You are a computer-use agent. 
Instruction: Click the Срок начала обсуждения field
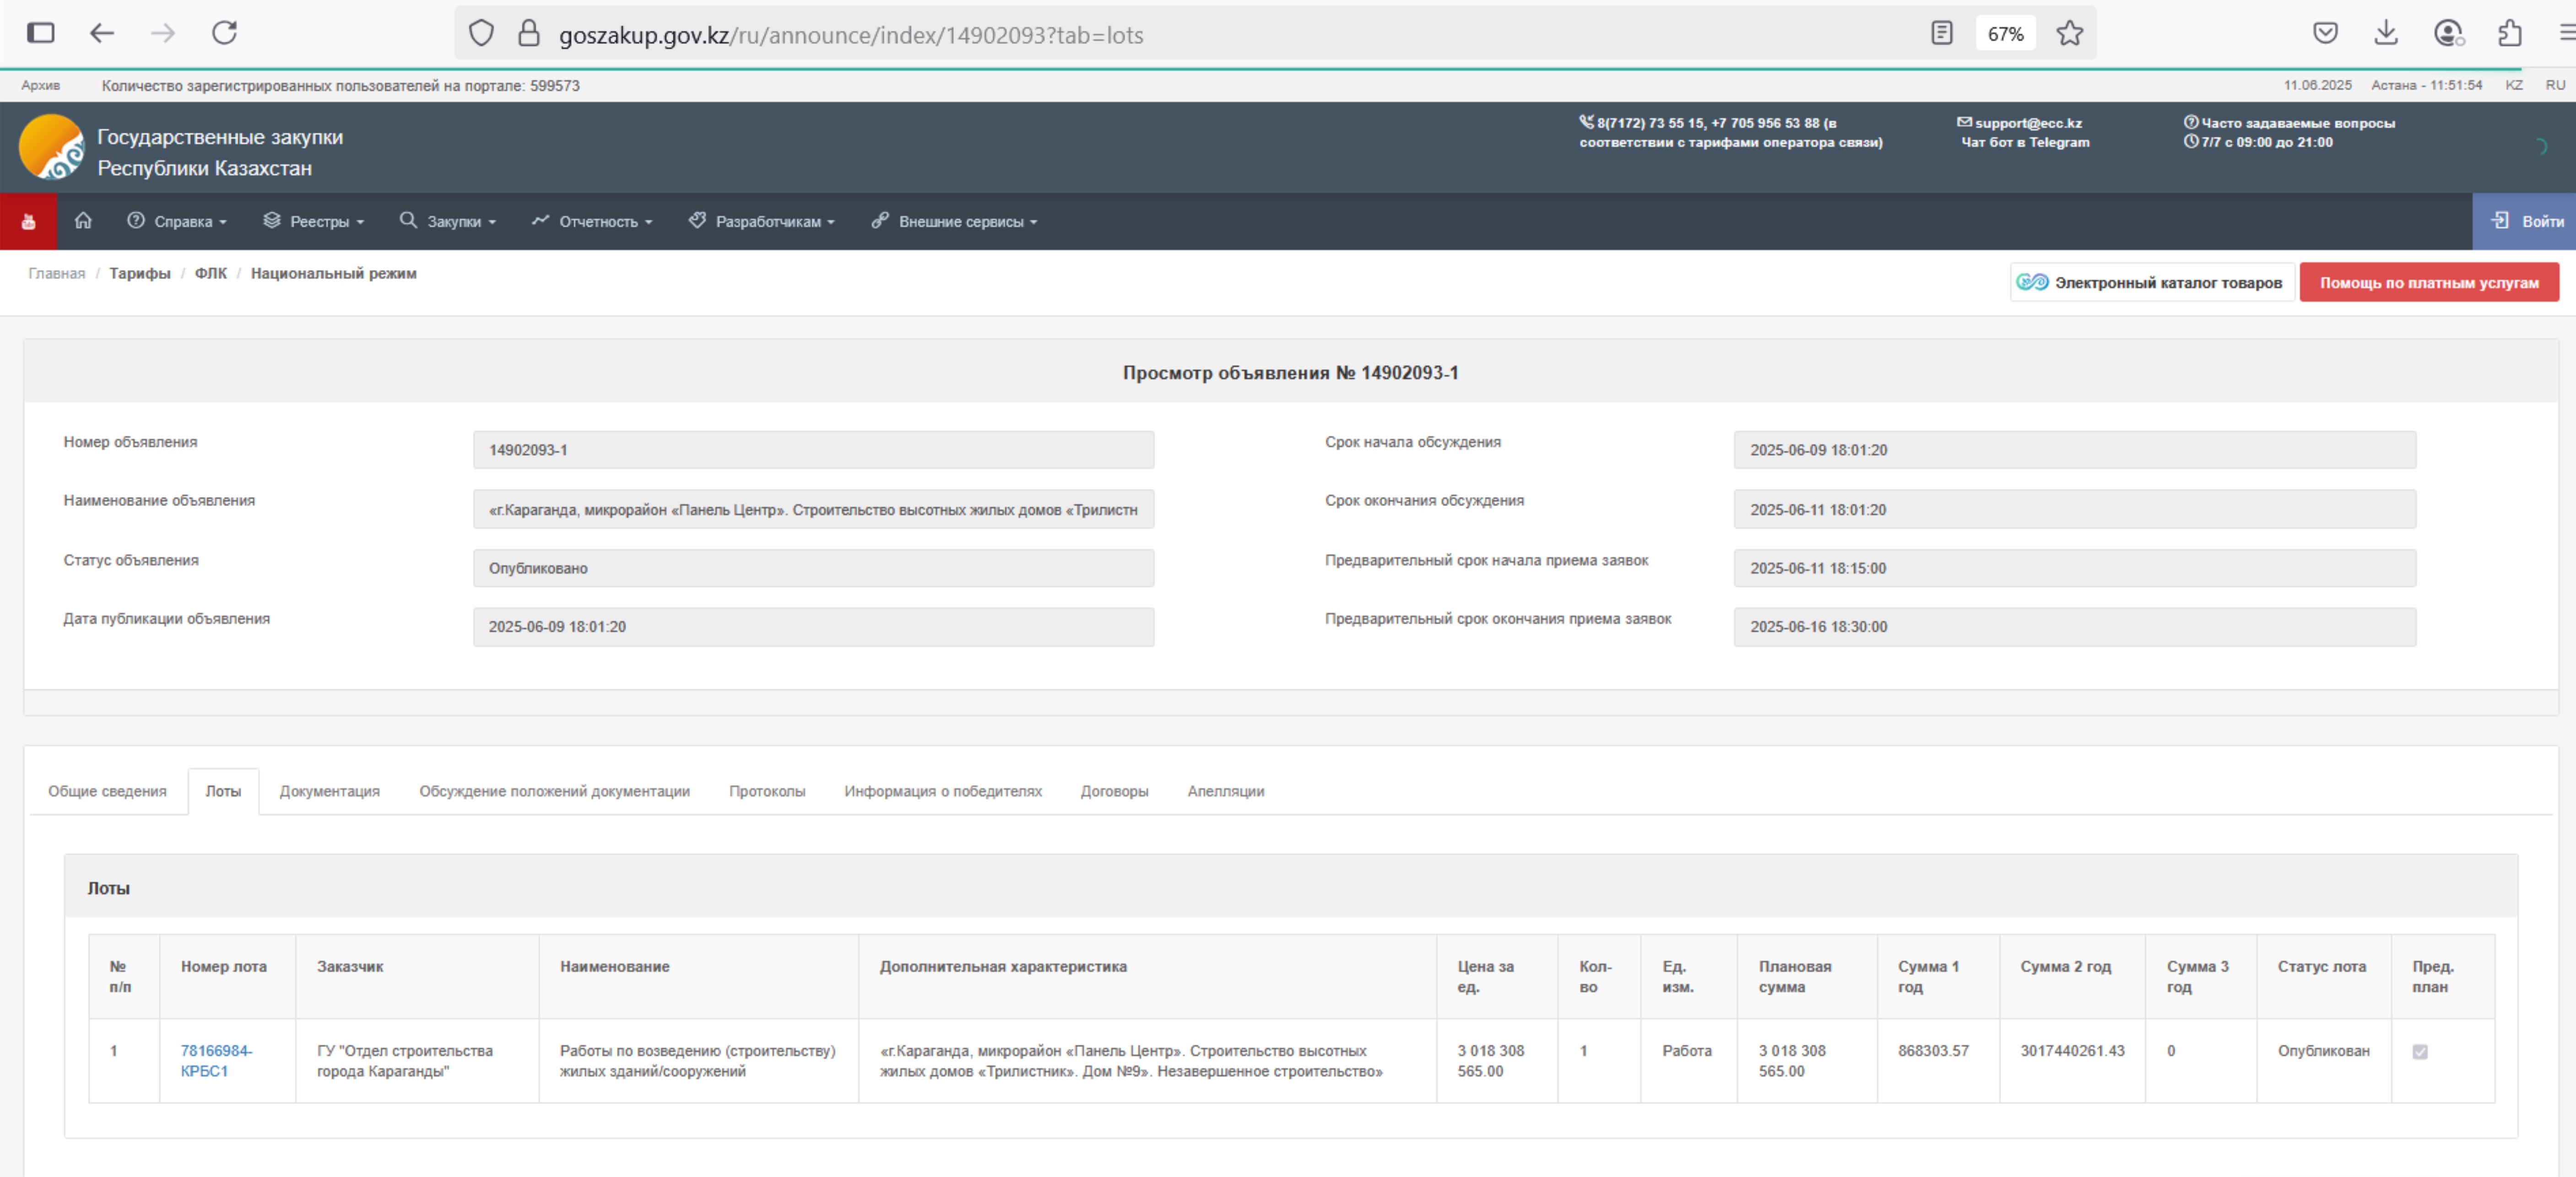2075,450
